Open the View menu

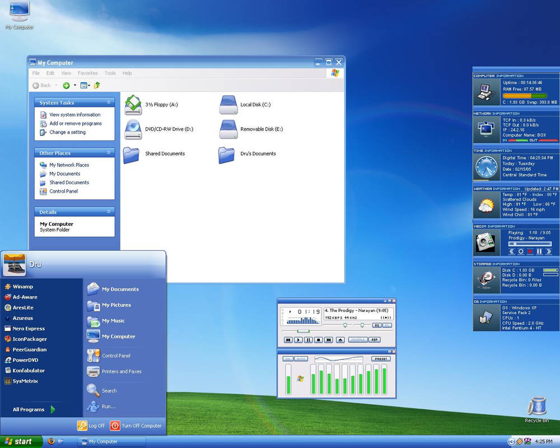point(66,73)
